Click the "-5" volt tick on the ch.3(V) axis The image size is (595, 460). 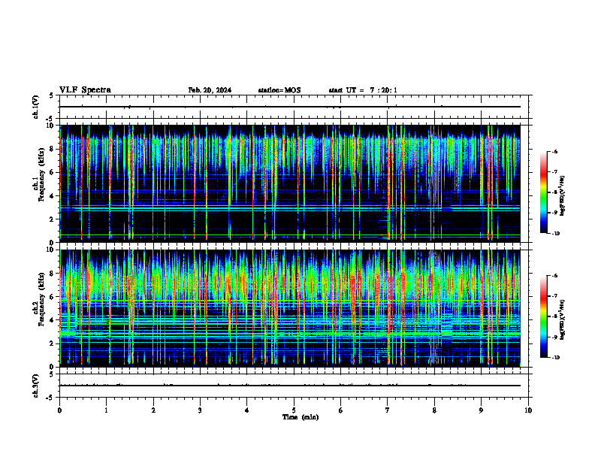click(50, 398)
